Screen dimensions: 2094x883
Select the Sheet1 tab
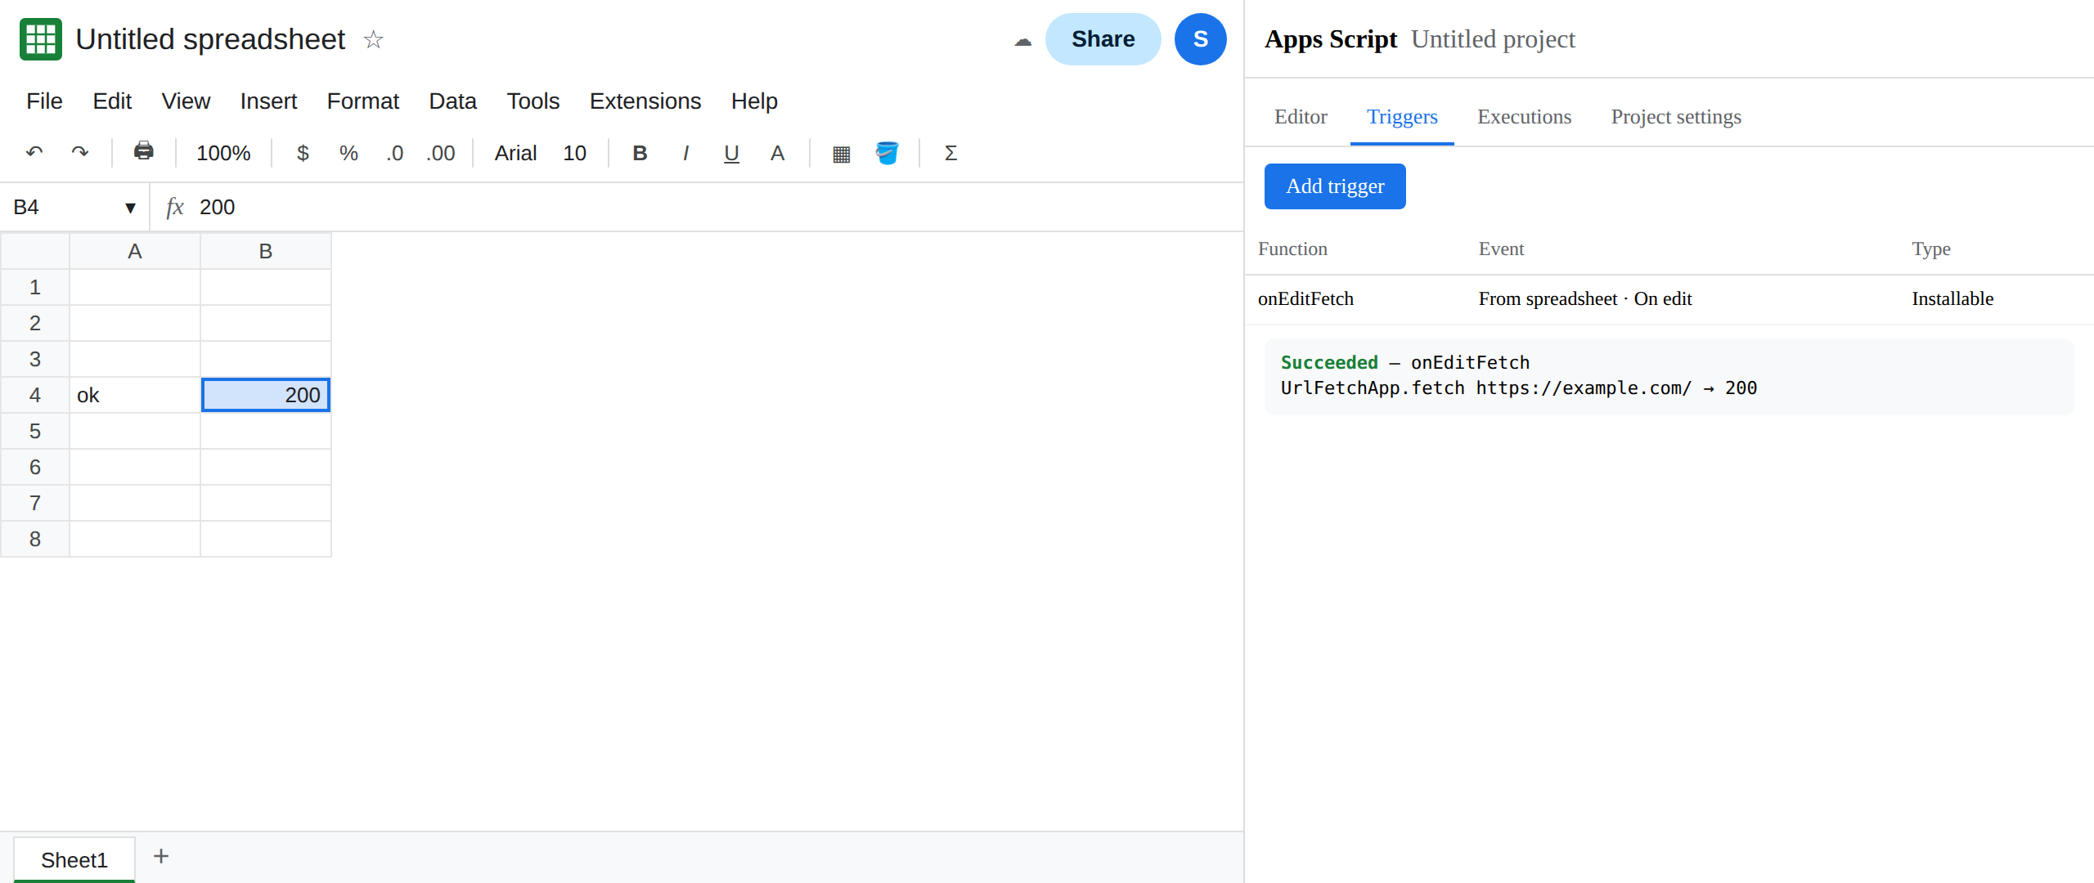pos(74,860)
